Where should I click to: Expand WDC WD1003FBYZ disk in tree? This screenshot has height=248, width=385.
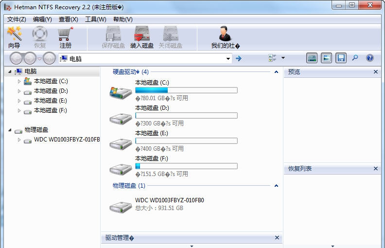pos(19,140)
